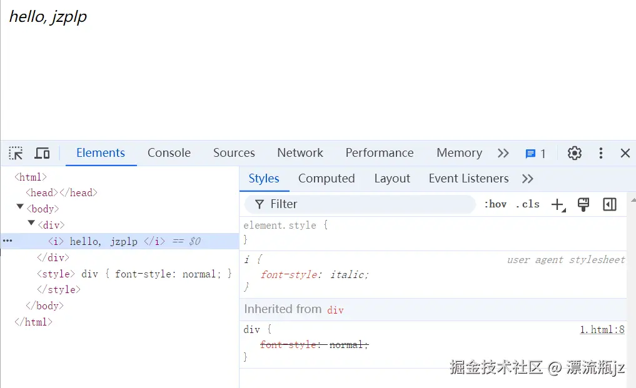Click the plus icon to add new style rule

(x=558, y=204)
